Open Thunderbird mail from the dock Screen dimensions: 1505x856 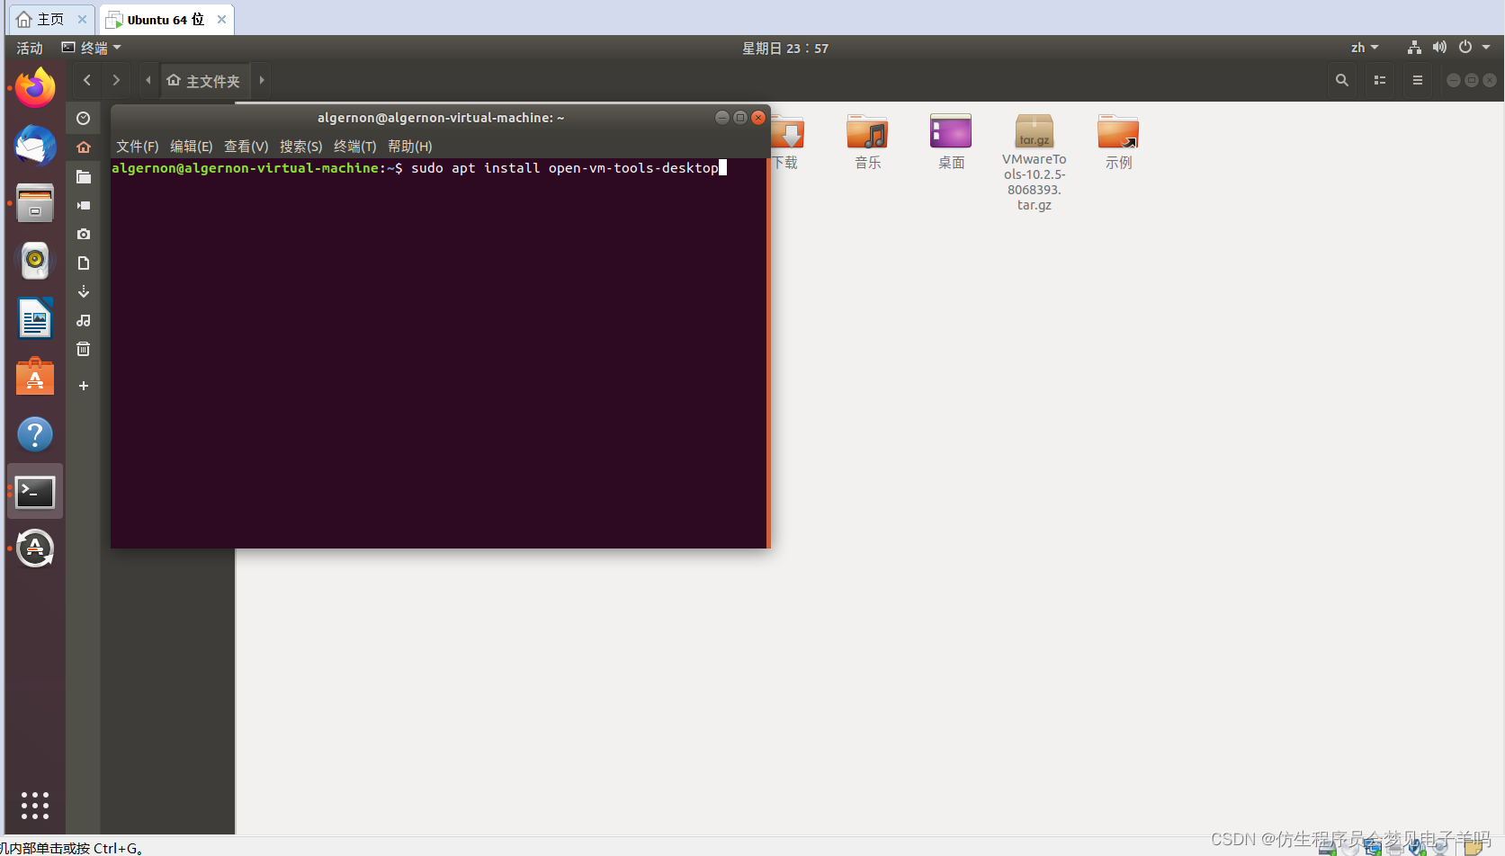(x=35, y=146)
